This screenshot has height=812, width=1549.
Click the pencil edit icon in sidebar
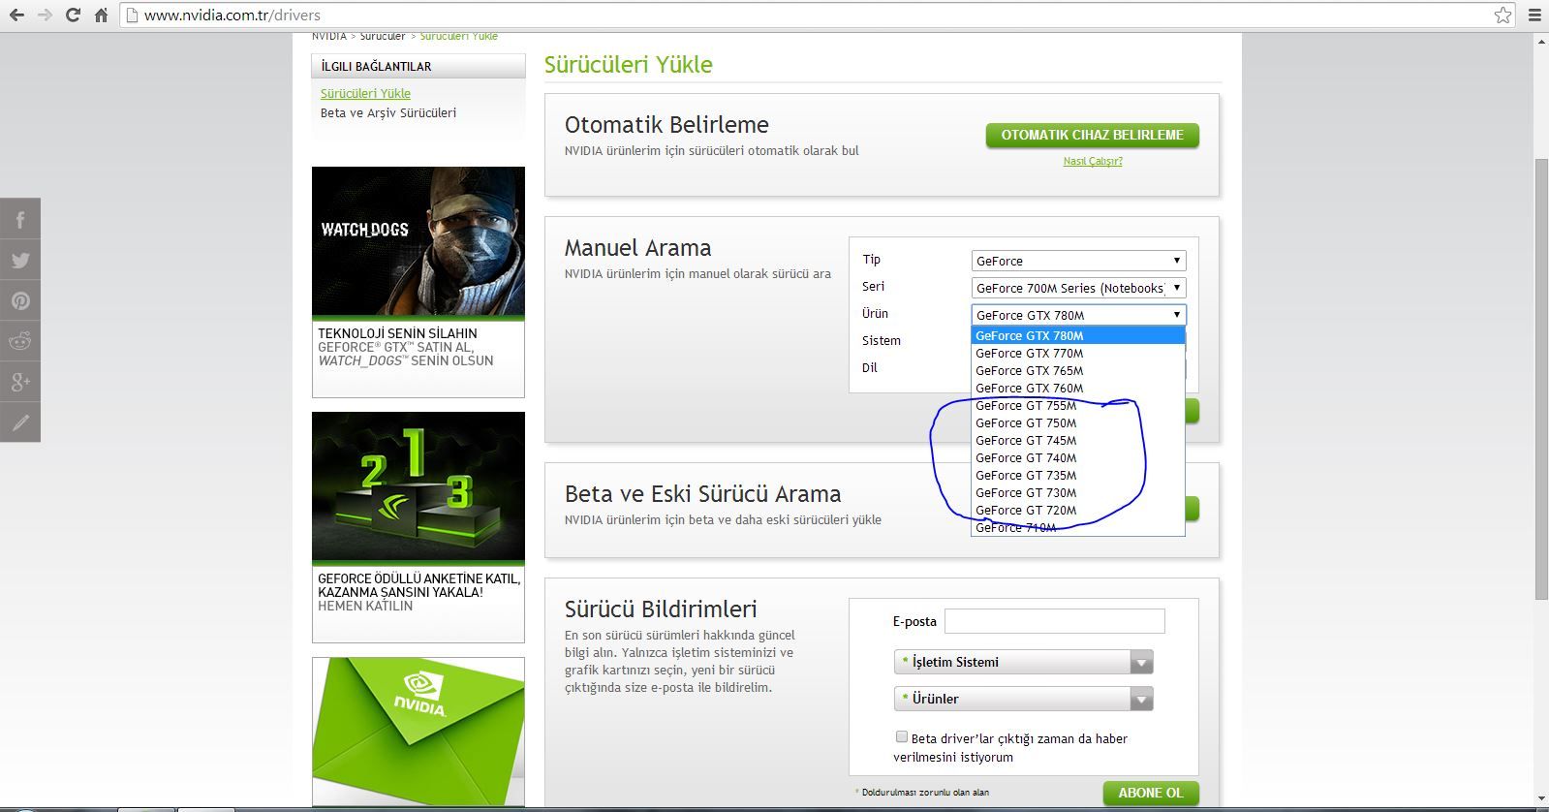tap(20, 422)
